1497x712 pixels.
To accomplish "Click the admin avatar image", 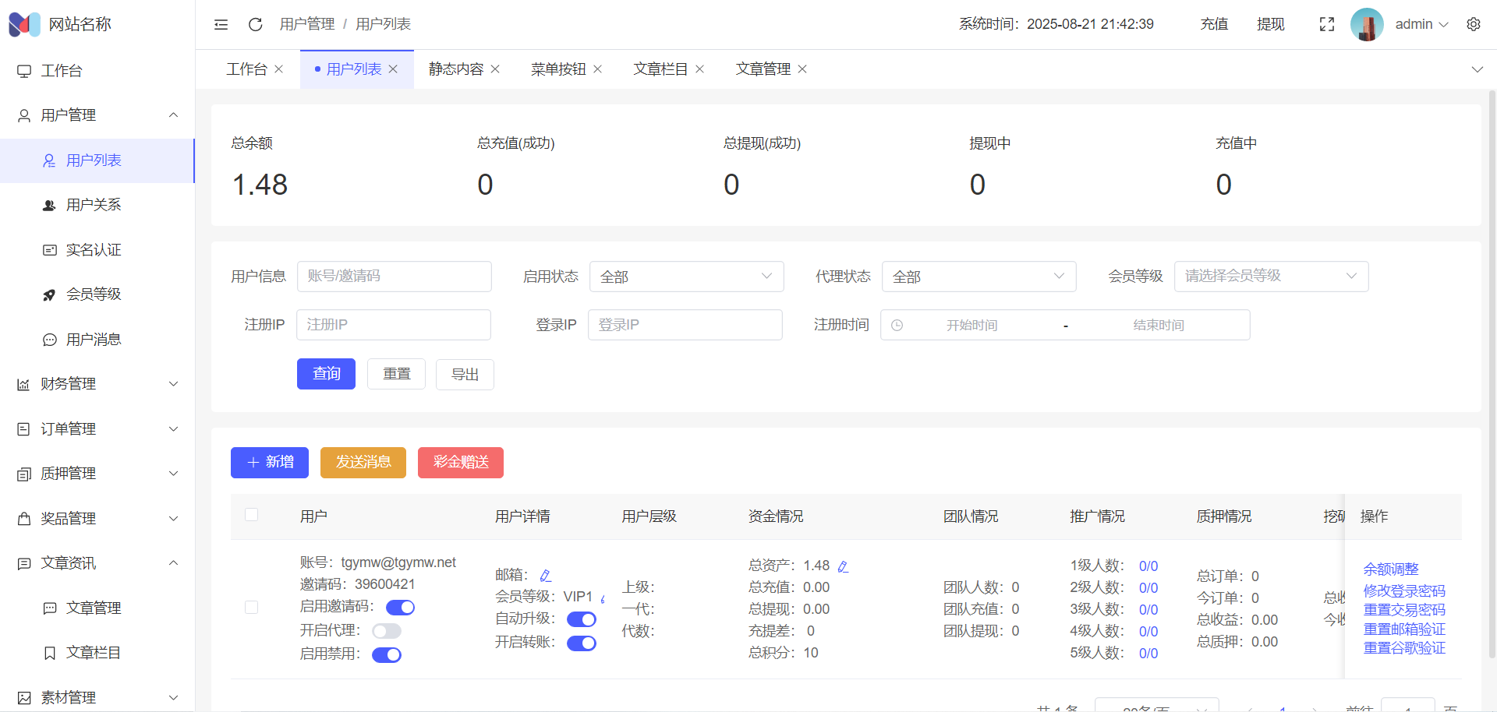I will click(1366, 24).
